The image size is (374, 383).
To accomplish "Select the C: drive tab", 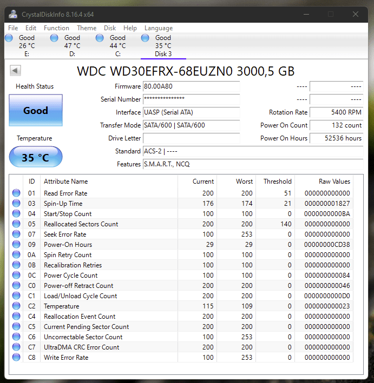I will tap(118, 46).
